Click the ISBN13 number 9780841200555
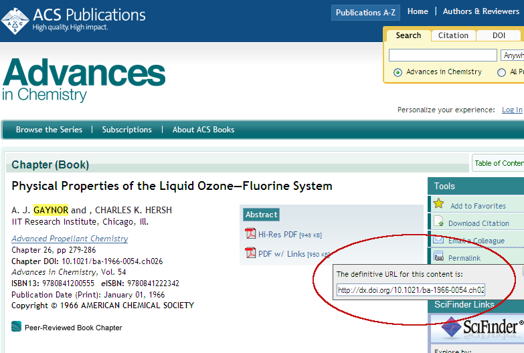This screenshot has height=353, width=524. click(68, 283)
